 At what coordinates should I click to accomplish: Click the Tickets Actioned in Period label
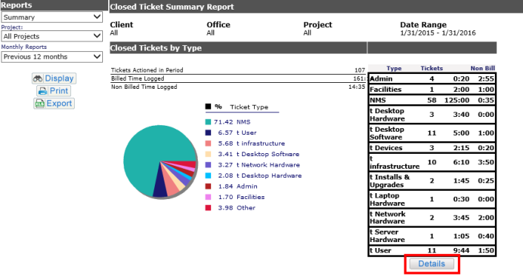click(x=147, y=70)
